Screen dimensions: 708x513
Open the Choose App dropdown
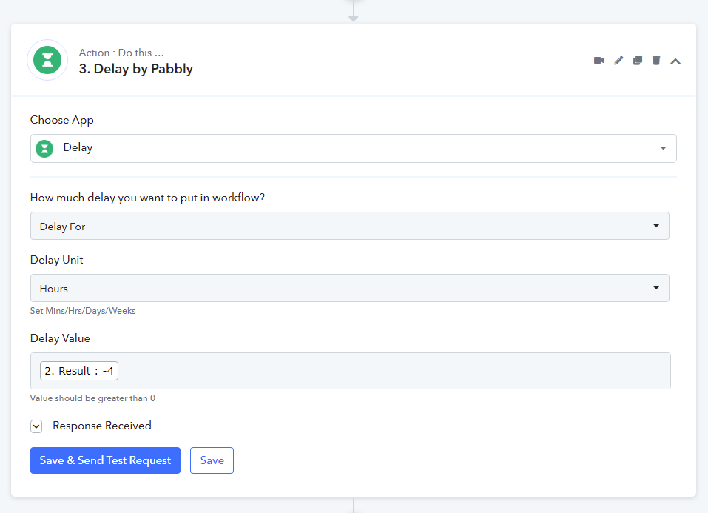[353, 148]
